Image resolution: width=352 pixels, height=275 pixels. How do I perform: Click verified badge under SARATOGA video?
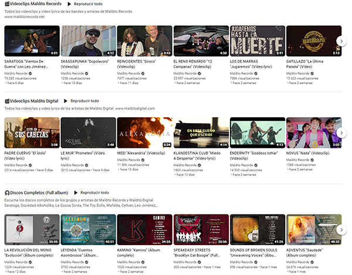(30, 73)
